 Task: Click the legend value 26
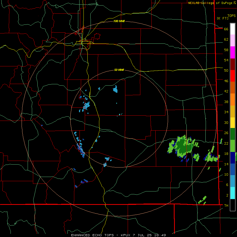coord(226,133)
